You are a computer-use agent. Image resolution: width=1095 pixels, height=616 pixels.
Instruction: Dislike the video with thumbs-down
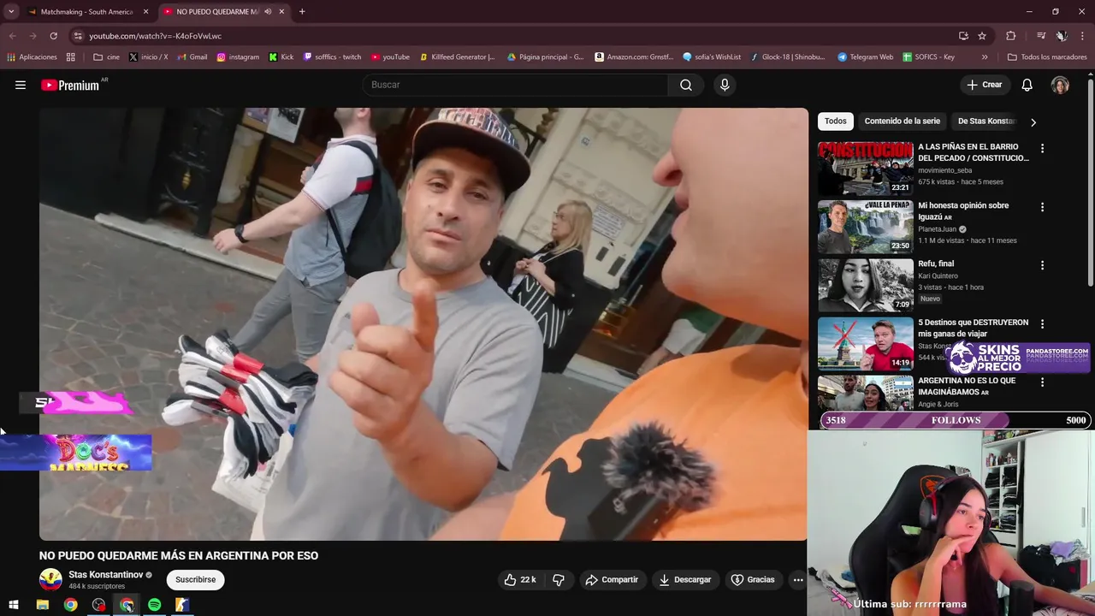[559, 580]
